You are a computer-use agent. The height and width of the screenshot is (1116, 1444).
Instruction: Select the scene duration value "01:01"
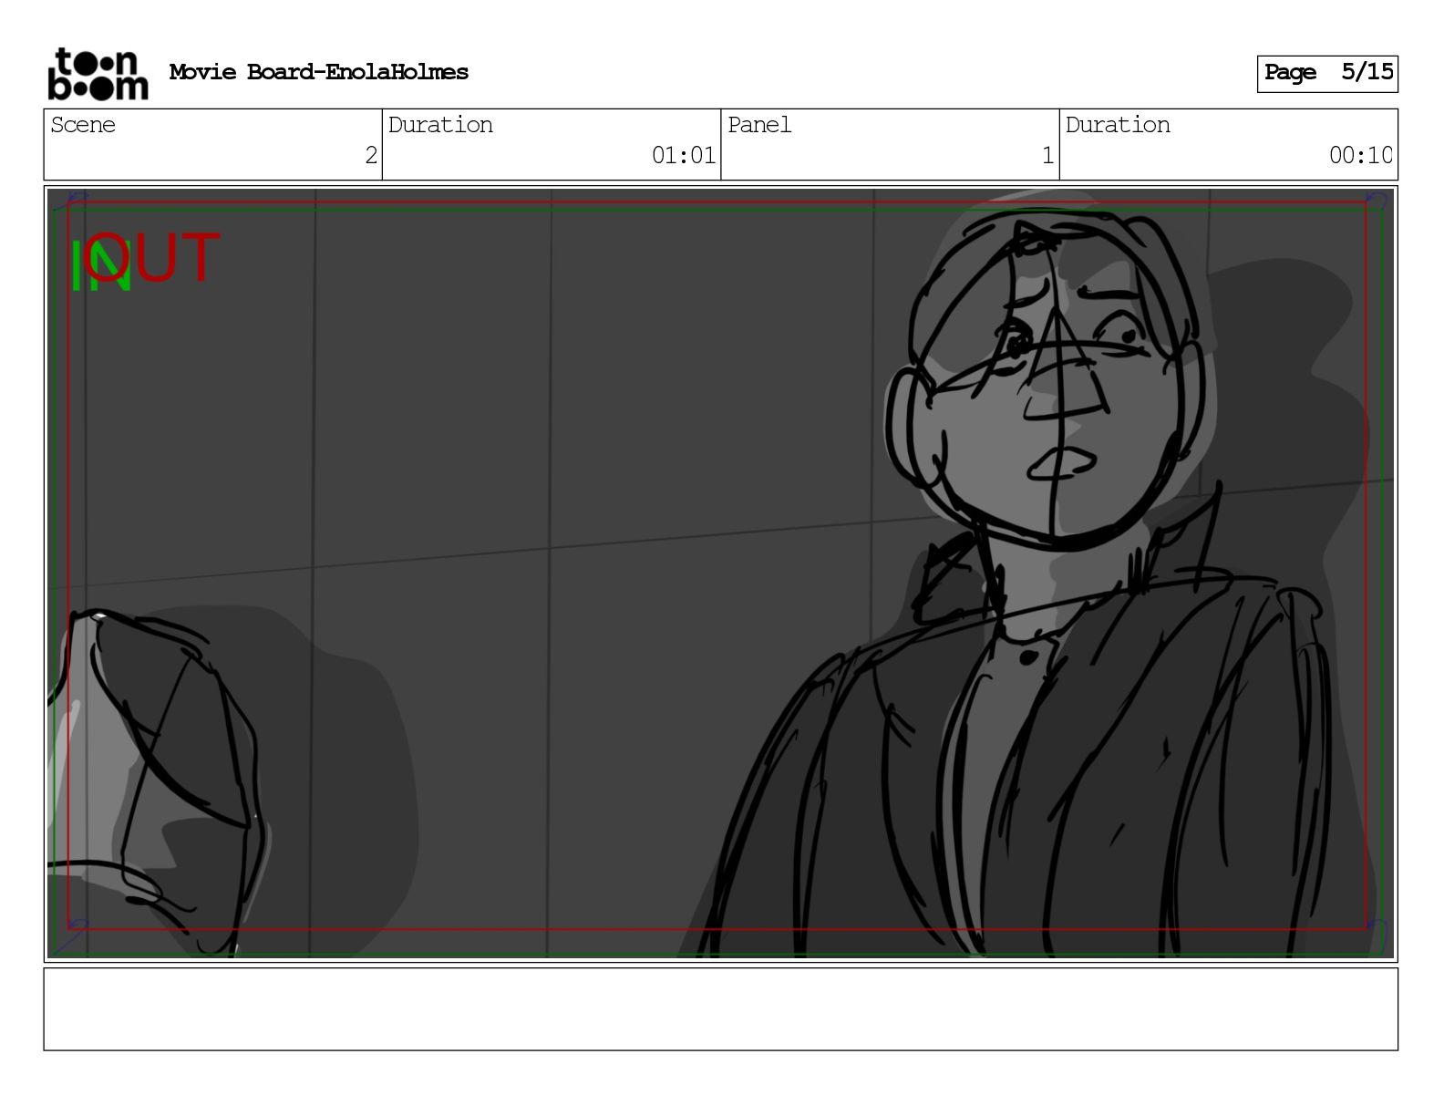684,156
